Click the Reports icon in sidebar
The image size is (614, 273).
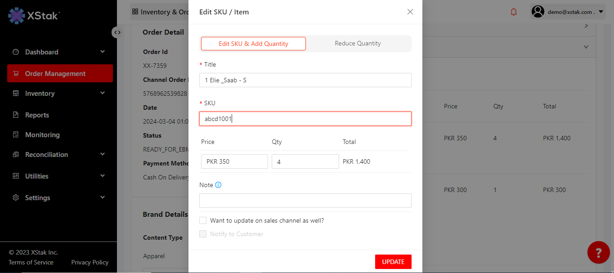16,115
